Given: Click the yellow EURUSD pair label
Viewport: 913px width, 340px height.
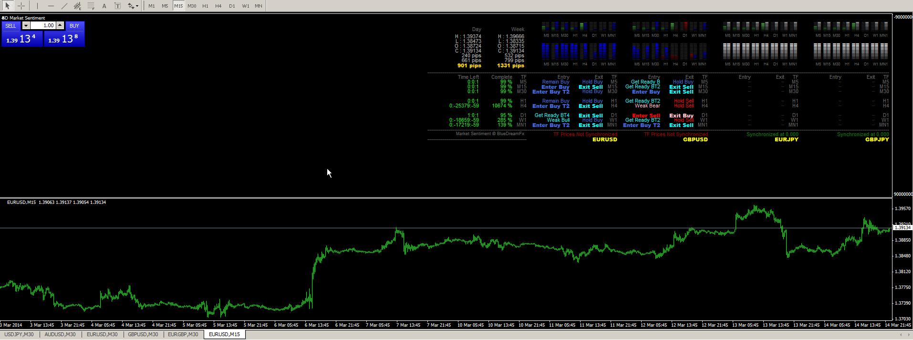Looking at the screenshot, I should point(605,139).
